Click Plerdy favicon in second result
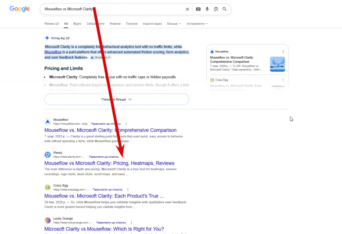The height and width of the screenshot is (234, 342). (48, 154)
